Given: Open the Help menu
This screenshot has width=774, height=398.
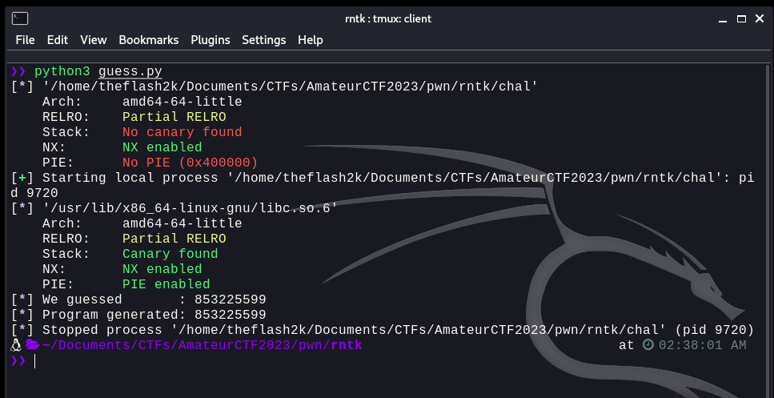Looking at the screenshot, I should tap(310, 39).
